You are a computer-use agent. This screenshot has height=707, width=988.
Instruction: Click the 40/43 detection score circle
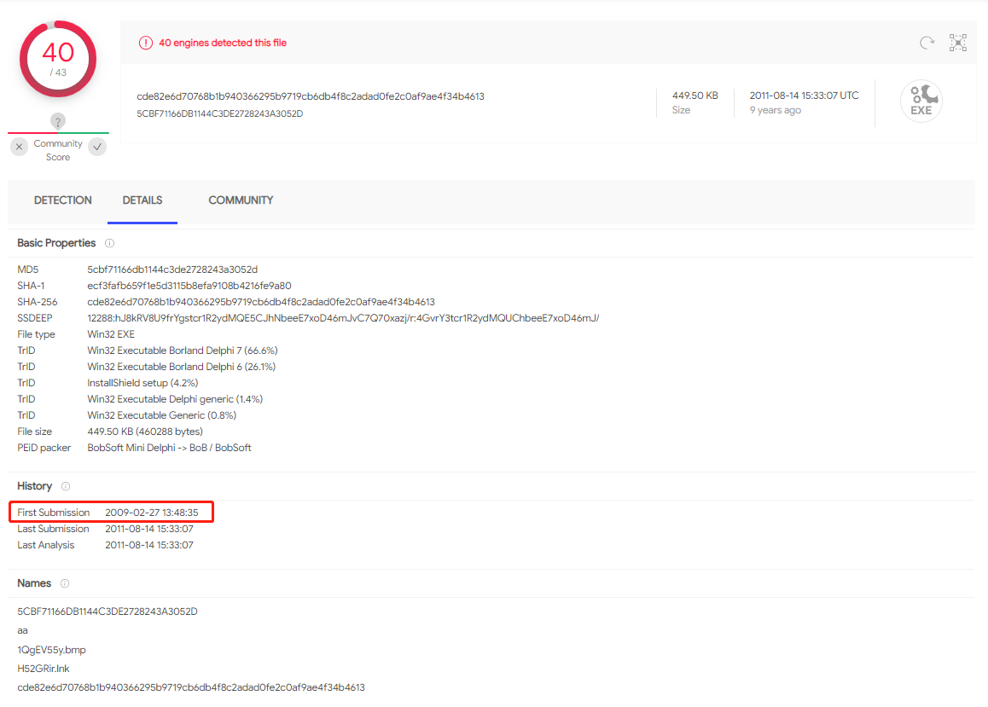[58, 59]
